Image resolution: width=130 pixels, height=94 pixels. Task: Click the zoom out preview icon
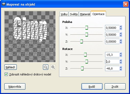pos(46,67)
